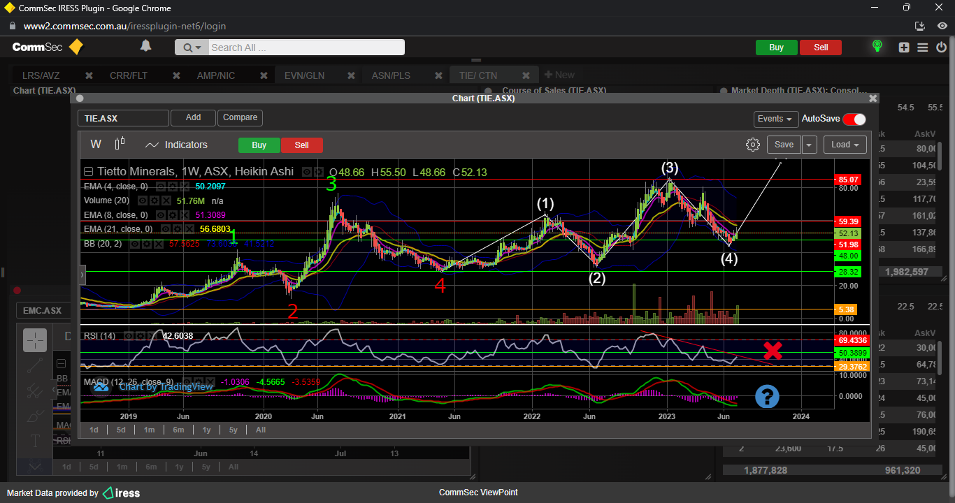Open the hamburger menu icon

coord(922,48)
